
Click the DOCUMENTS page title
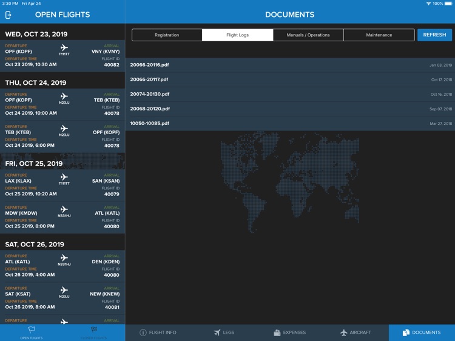pos(289,15)
